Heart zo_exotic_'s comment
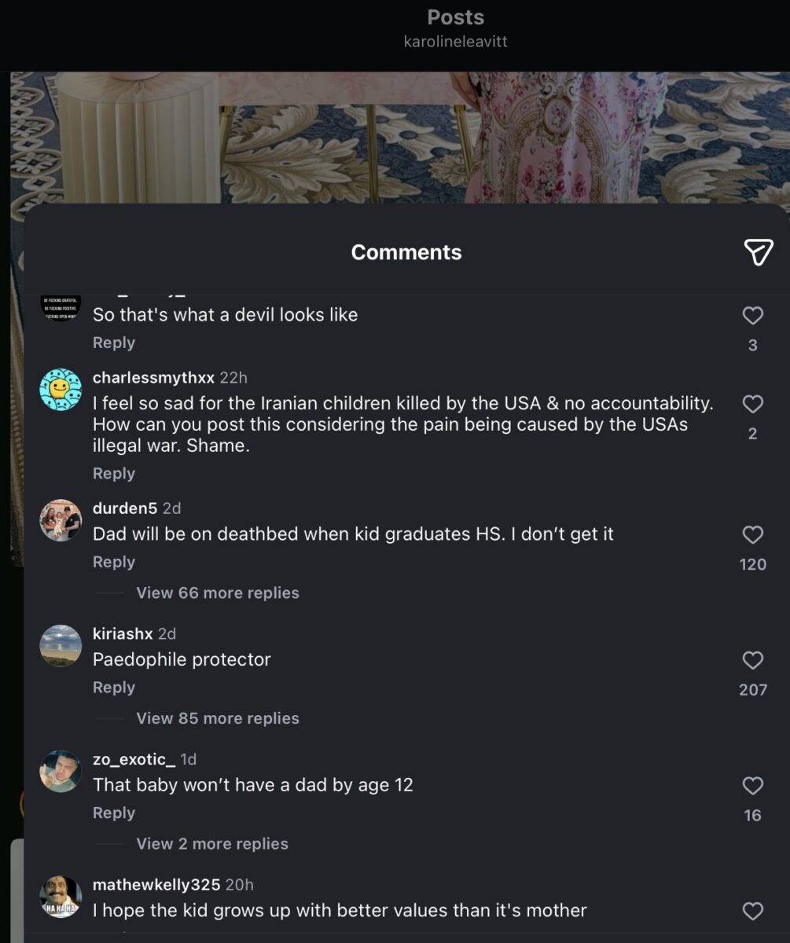This screenshot has width=790, height=943. [x=752, y=786]
